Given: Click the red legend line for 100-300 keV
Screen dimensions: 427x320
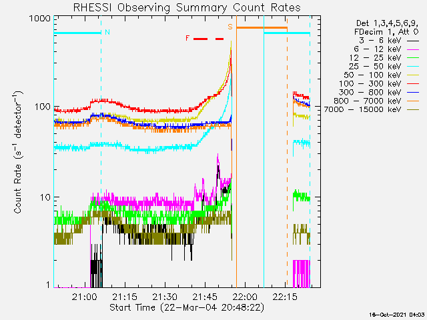Looking at the screenshot, I should (413, 84).
